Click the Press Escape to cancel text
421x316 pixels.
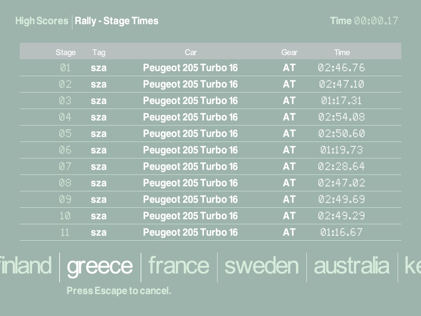click(x=119, y=291)
